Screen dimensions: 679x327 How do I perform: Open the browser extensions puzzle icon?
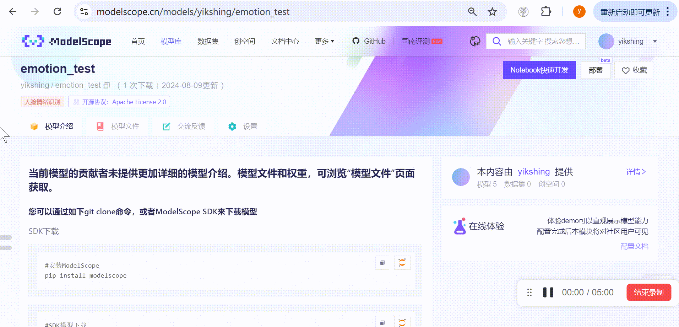click(x=546, y=12)
